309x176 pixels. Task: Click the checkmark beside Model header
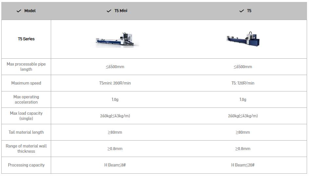pyautogui.click(x=19, y=11)
